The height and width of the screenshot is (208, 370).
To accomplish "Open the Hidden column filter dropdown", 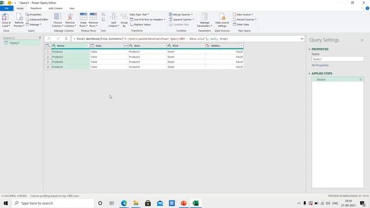I will point(241,46).
